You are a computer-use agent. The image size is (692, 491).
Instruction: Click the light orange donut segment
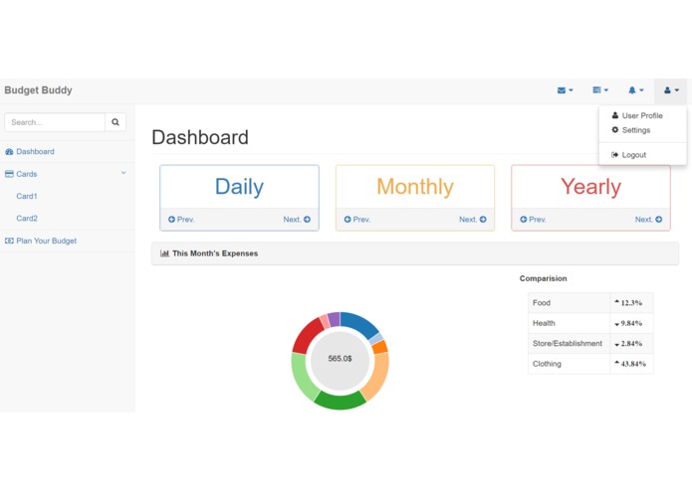[377, 377]
